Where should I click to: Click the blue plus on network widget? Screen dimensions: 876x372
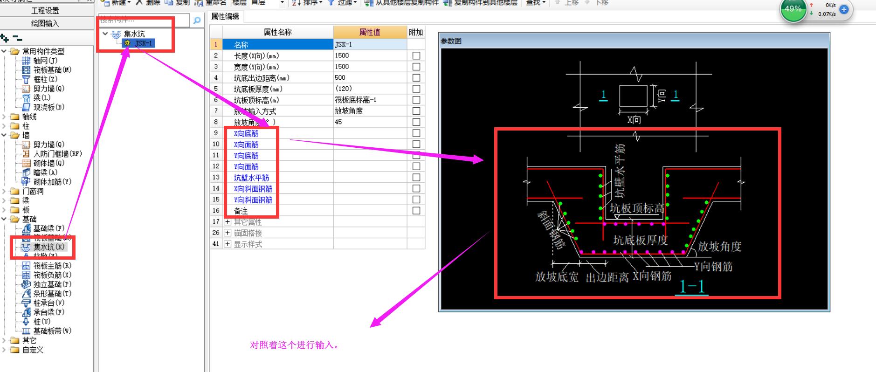pos(844,9)
